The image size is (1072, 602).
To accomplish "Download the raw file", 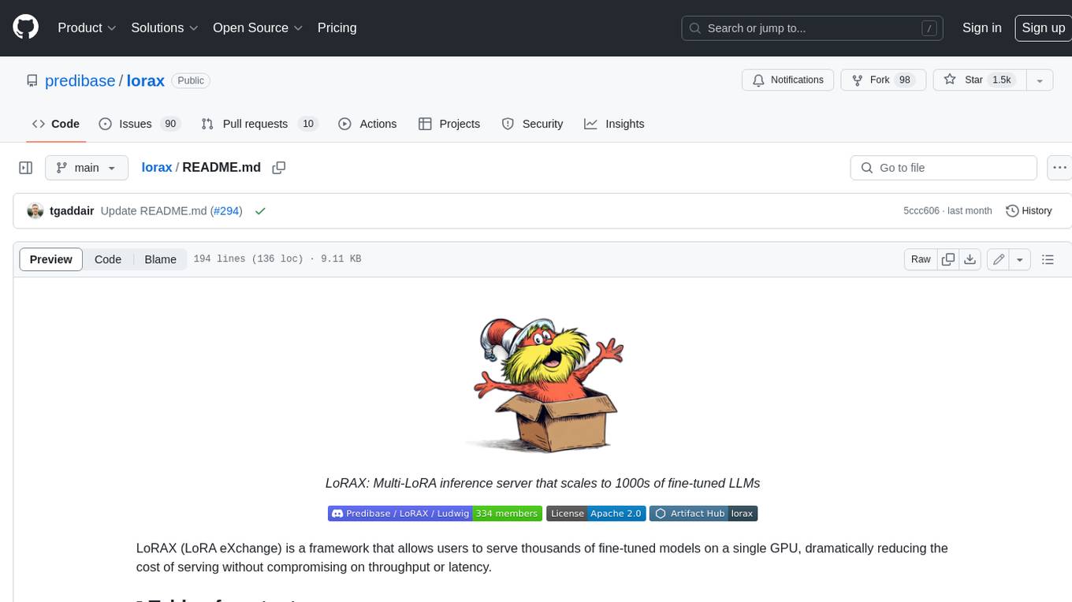I will coord(970,259).
